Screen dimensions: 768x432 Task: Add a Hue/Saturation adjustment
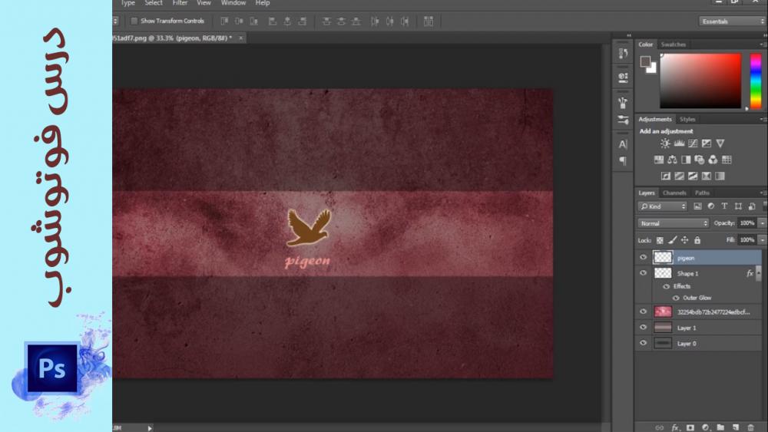point(659,160)
